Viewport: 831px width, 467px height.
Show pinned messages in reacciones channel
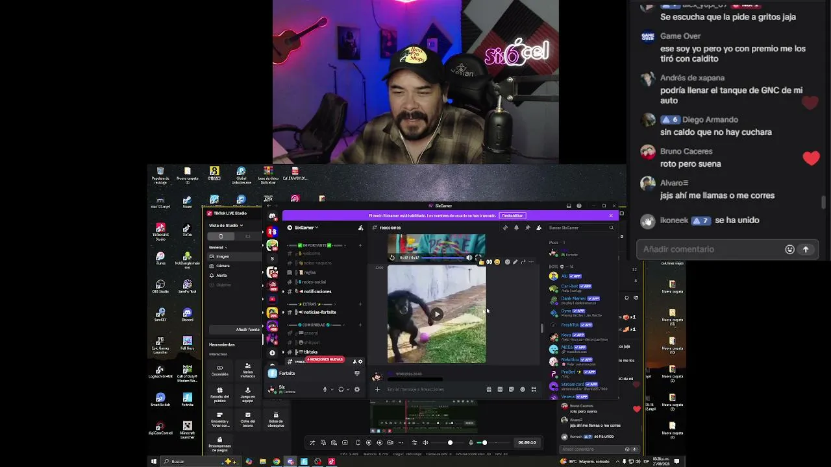(x=527, y=228)
